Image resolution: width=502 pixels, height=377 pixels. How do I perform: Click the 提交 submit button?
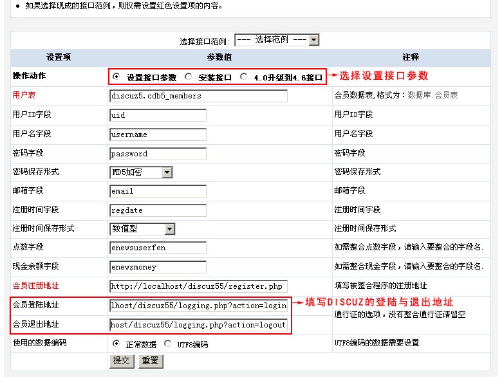tap(122, 361)
